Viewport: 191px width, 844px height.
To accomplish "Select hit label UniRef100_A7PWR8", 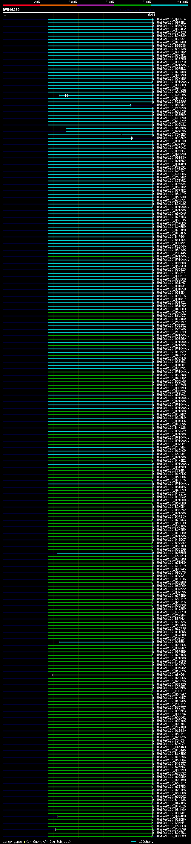I will (171, 72).
